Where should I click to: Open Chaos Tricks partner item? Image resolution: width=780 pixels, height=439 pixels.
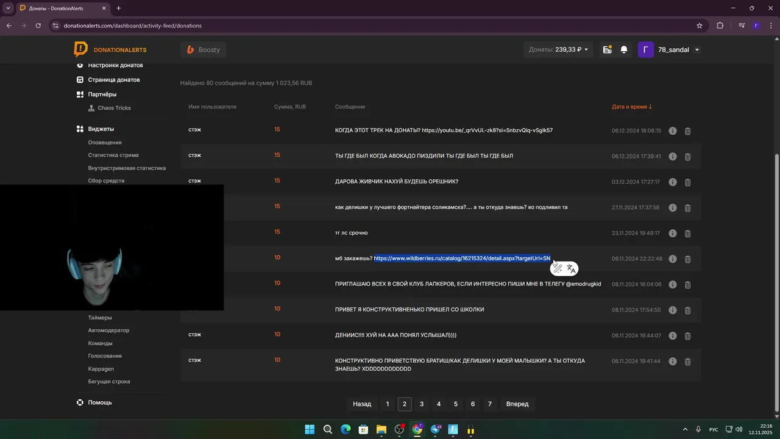114,108
